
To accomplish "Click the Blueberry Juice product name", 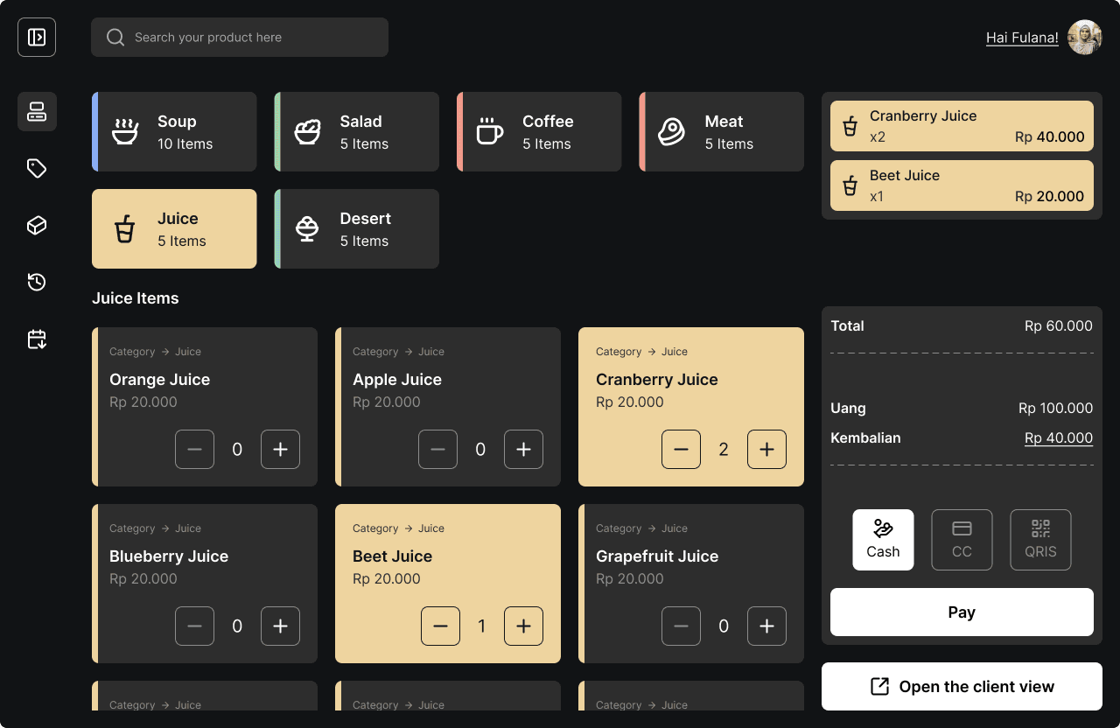I will (x=169, y=556).
